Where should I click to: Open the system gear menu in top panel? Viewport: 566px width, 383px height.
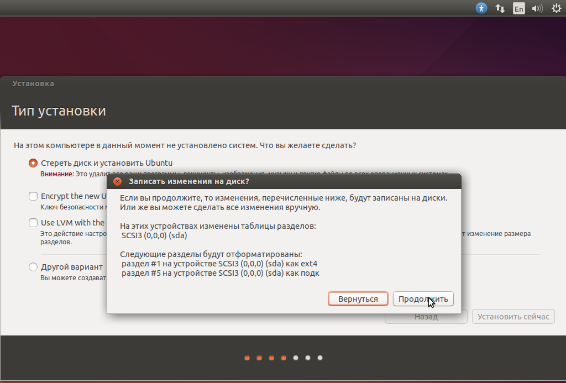(x=557, y=8)
